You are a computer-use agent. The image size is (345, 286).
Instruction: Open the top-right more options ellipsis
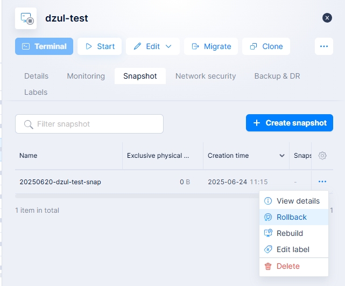(323, 46)
